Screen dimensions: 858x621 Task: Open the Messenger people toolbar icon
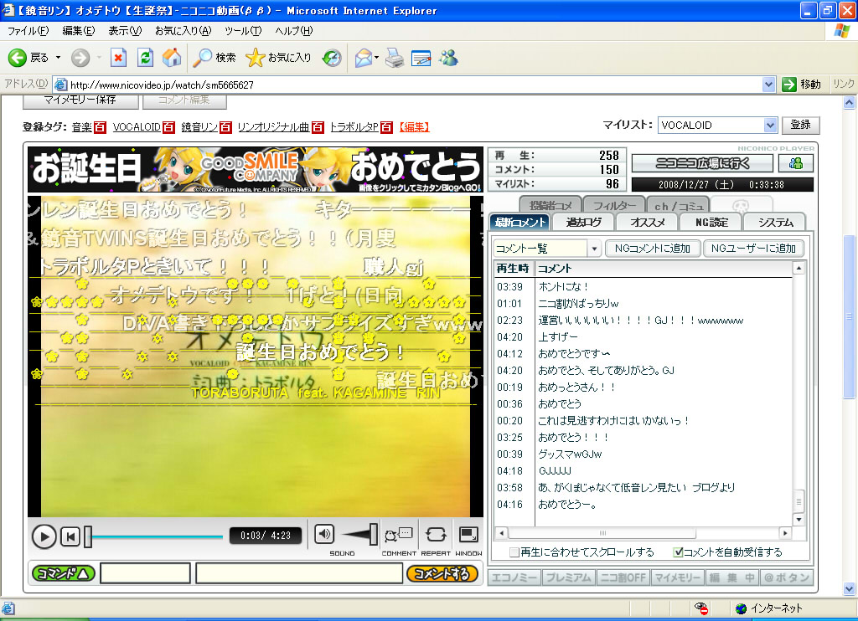pyautogui.click(x=449, y=58)
